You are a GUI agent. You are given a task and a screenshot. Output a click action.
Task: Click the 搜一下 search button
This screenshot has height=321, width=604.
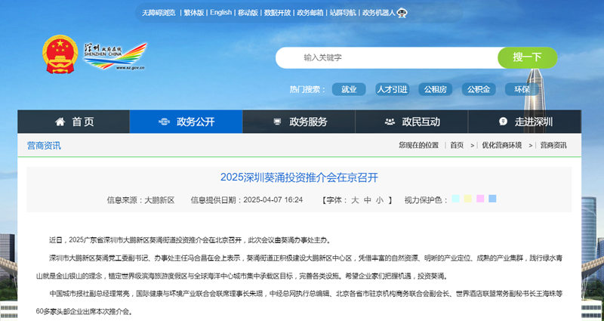pyautogui.click(x=527, y=58)
